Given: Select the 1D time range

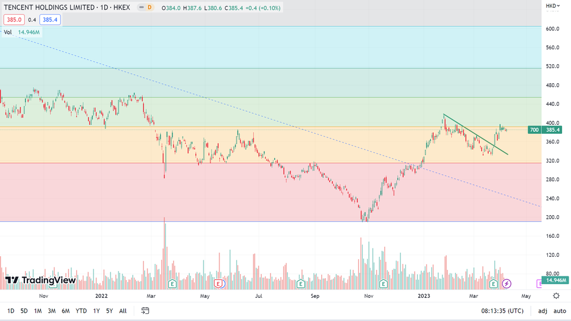Looking at the screenshot, I should click(11, 311).
